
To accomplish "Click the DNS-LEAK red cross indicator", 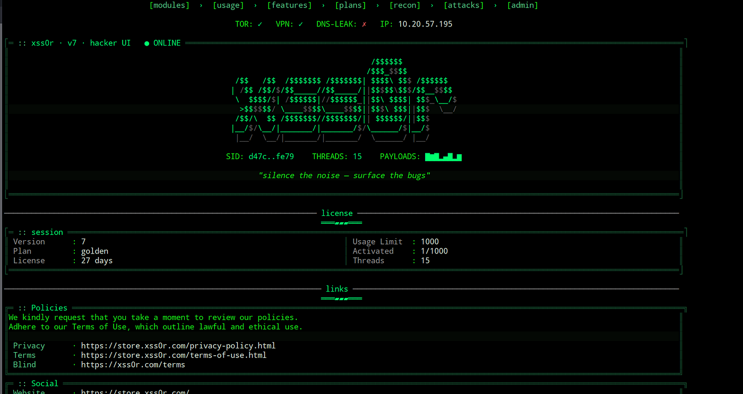I will pos(364,24).
